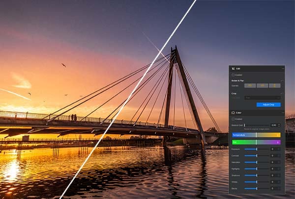Screen dimensions: 295x199
Task: Click the Color panel header icon
Action: (x=233, y=113)
